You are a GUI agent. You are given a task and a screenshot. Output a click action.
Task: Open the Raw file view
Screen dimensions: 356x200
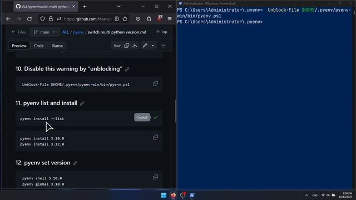coord(117,46)
